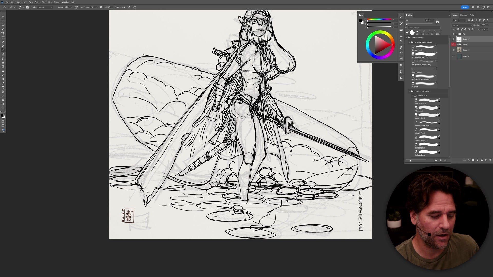Viewport: 493px width, 277px height.
Task: Toggle visibility of Group 1
Action: pos(453,45)
